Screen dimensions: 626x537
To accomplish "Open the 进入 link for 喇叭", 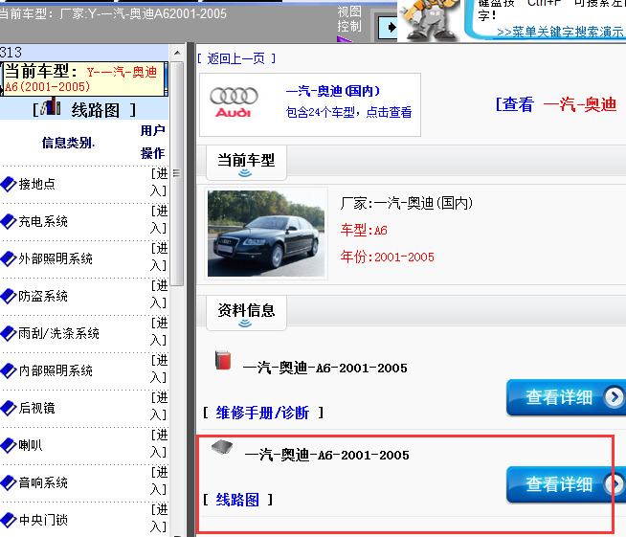I will 159,443.
